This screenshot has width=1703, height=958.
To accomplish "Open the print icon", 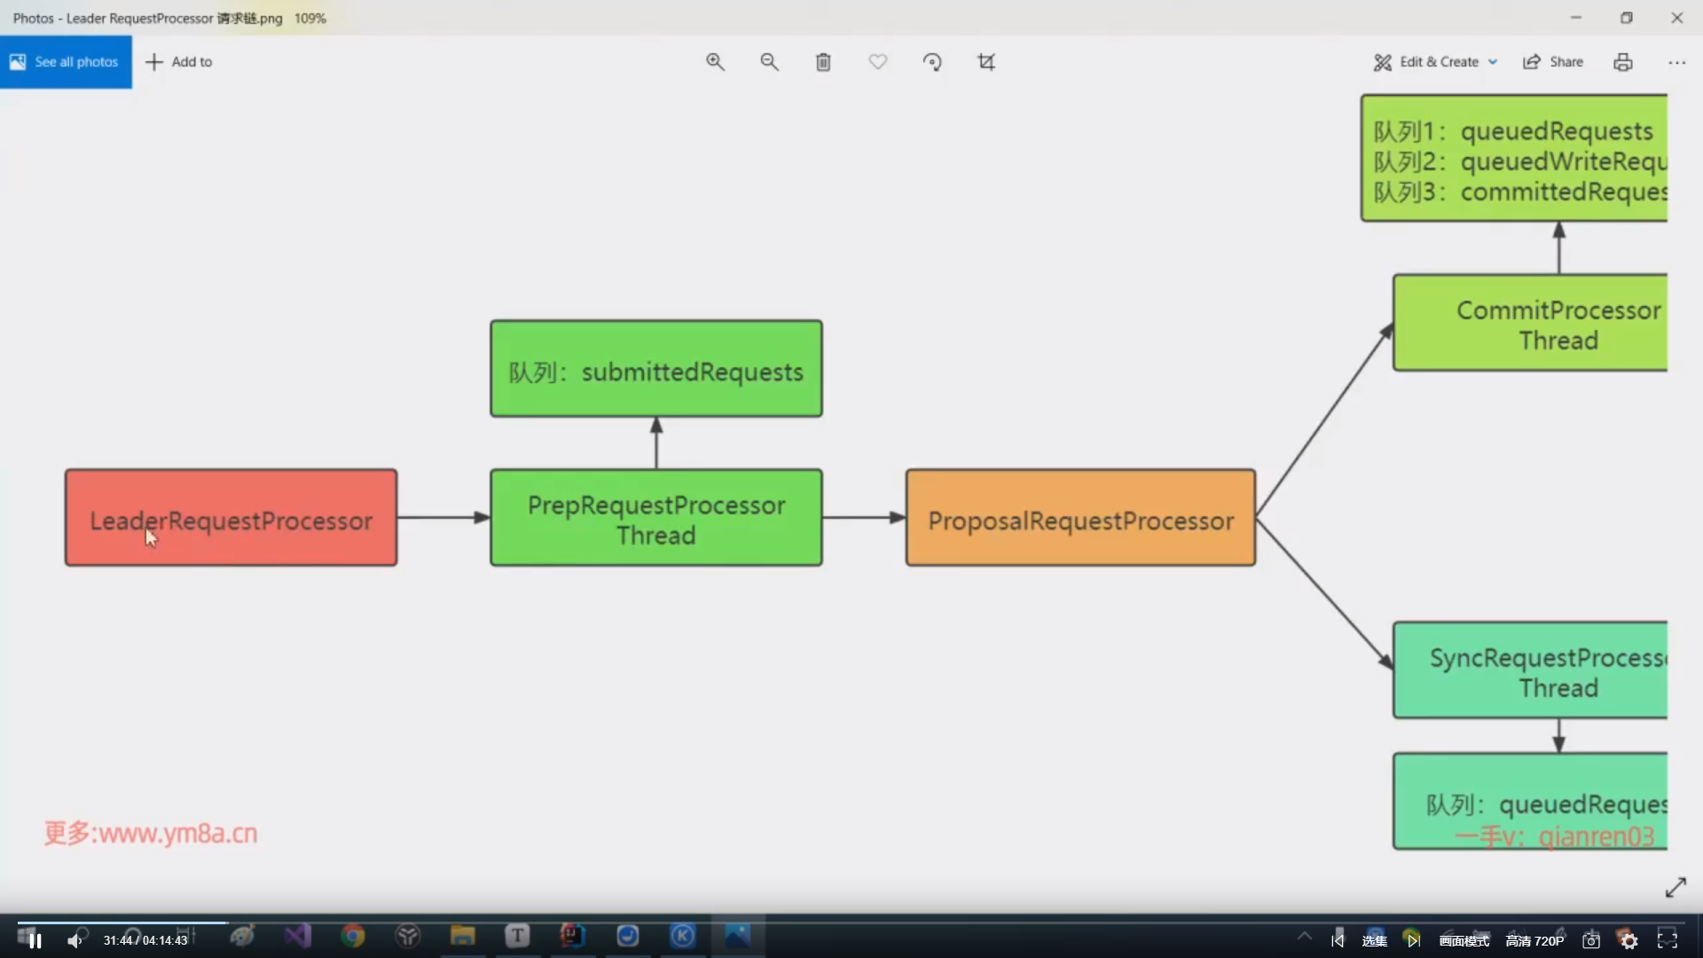I will (1622, 62).
